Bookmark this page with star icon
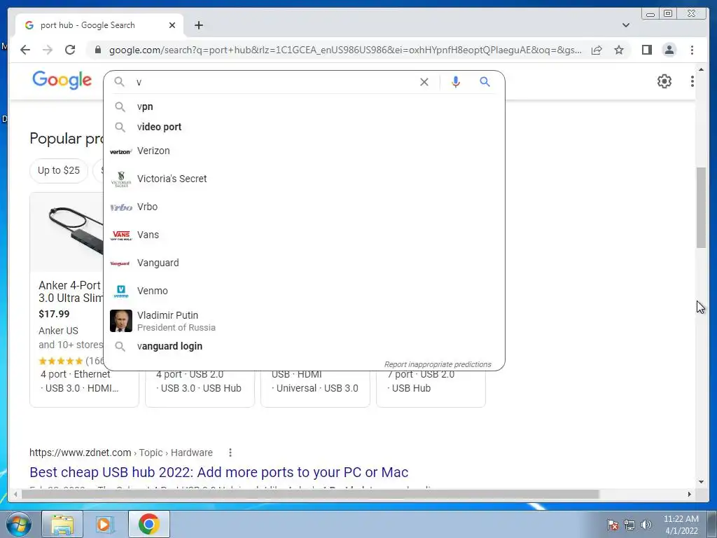The width and height of the screenshot is (717, 538). 619,50
